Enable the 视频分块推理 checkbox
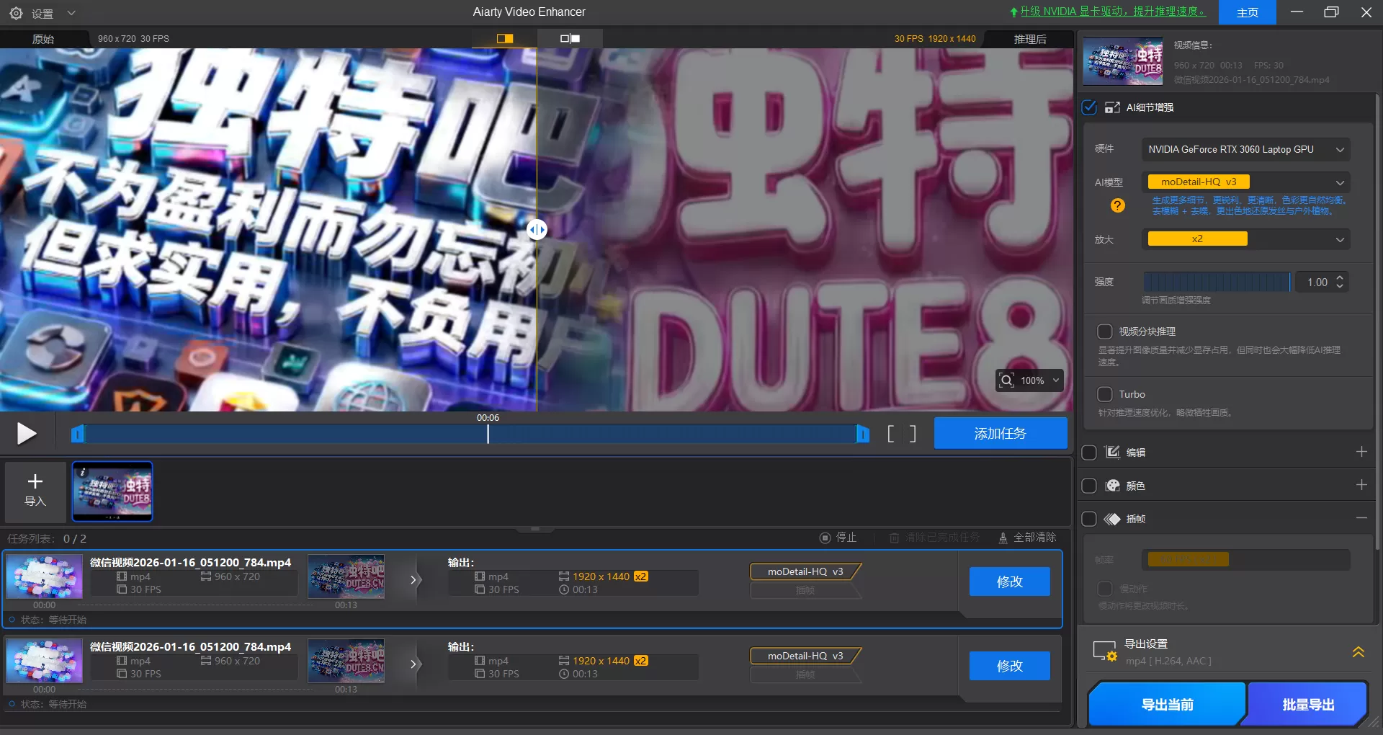 (1104, 331)
